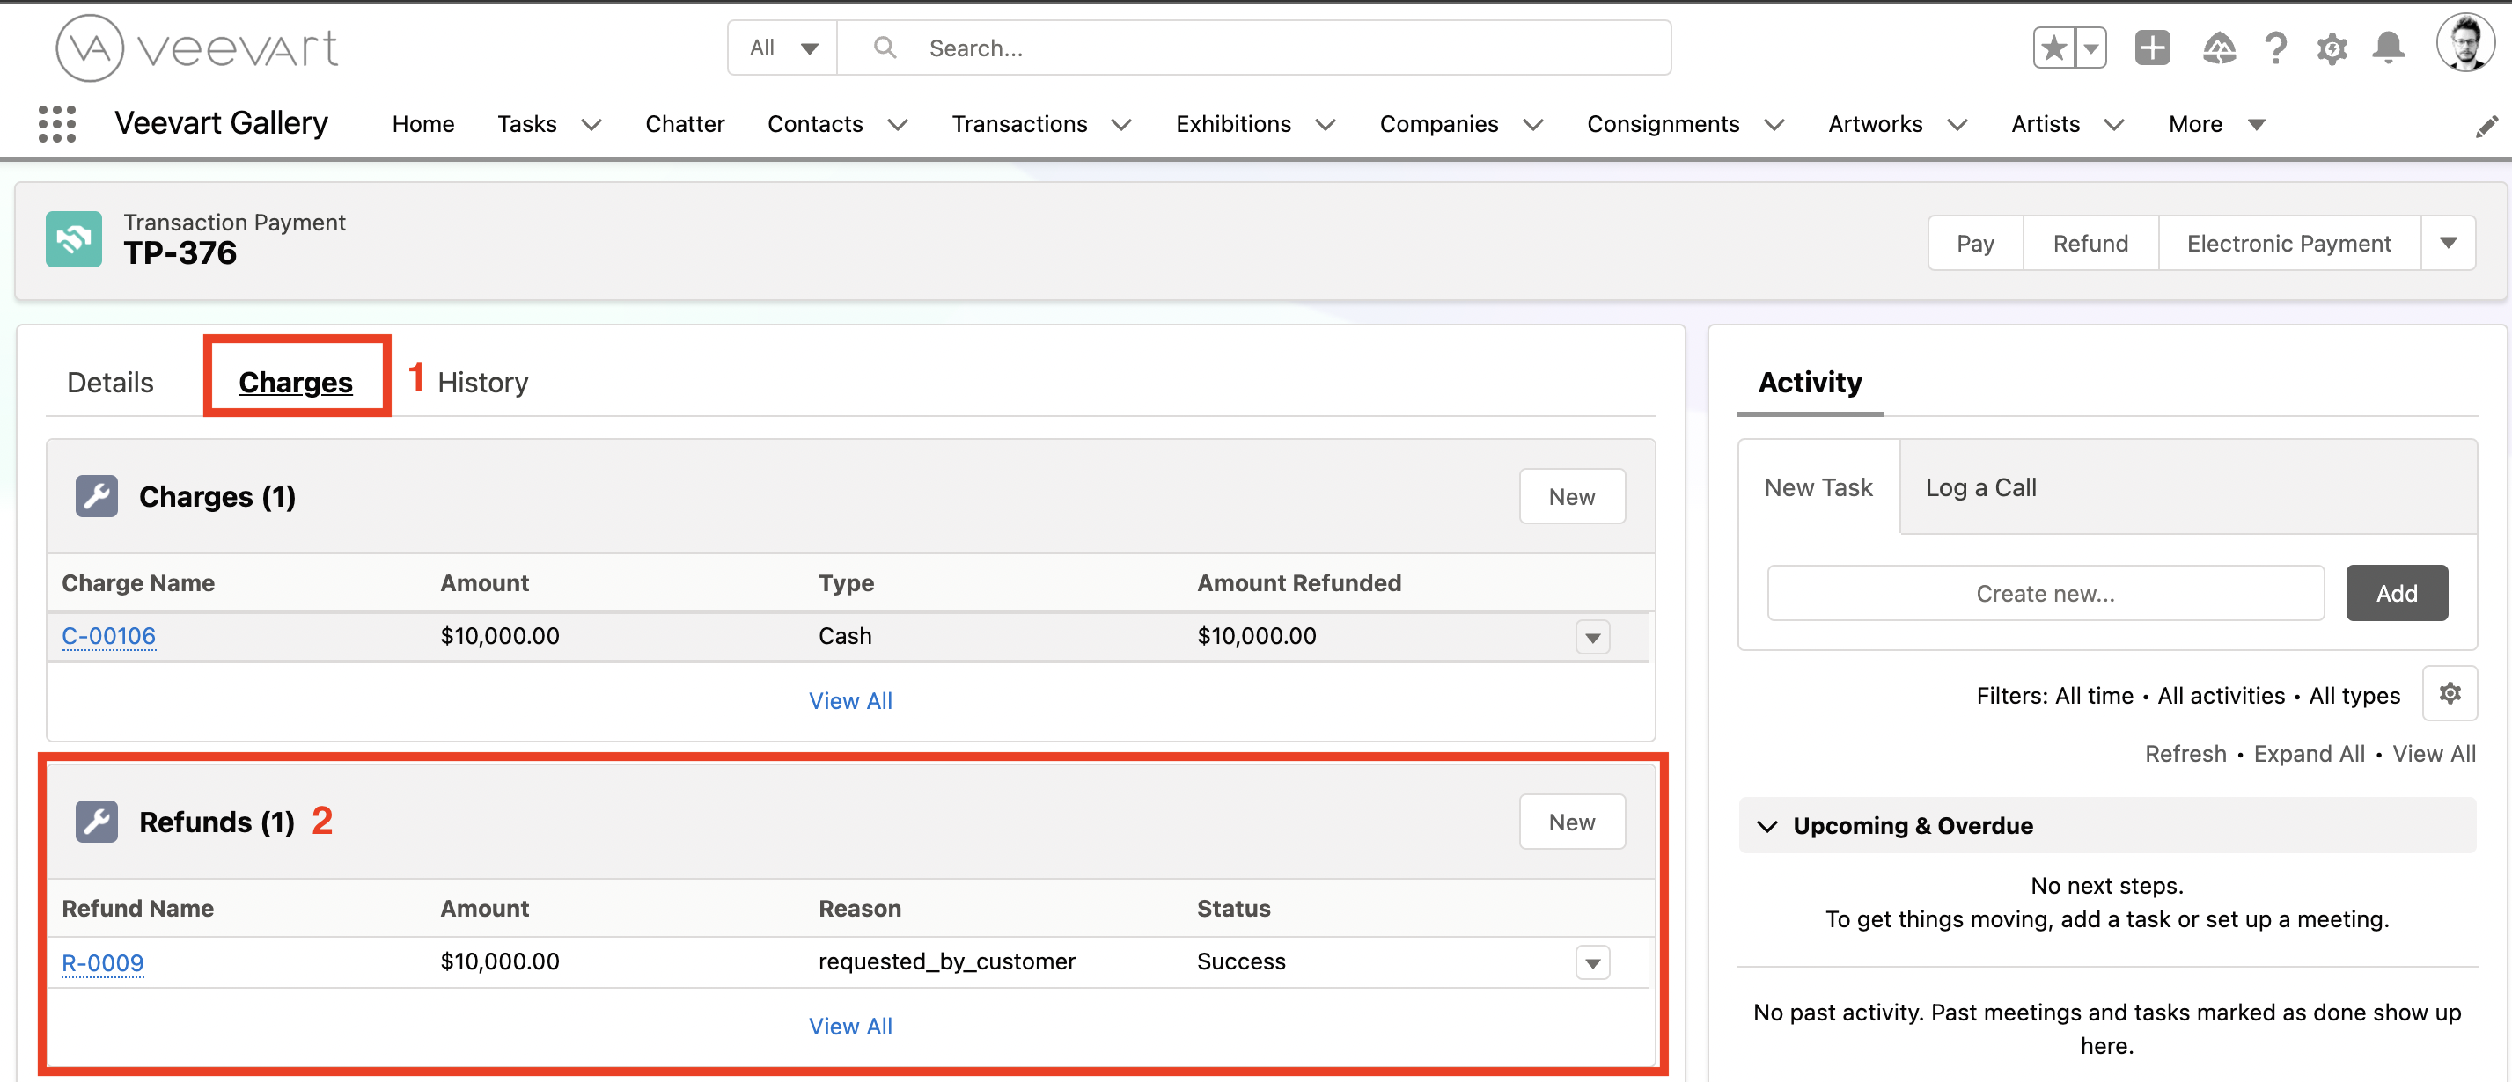This screenshot has width=2512, height=1082.
Task: Collapse the Upcoming & Overdue section
Action: tap(1767, 826)
